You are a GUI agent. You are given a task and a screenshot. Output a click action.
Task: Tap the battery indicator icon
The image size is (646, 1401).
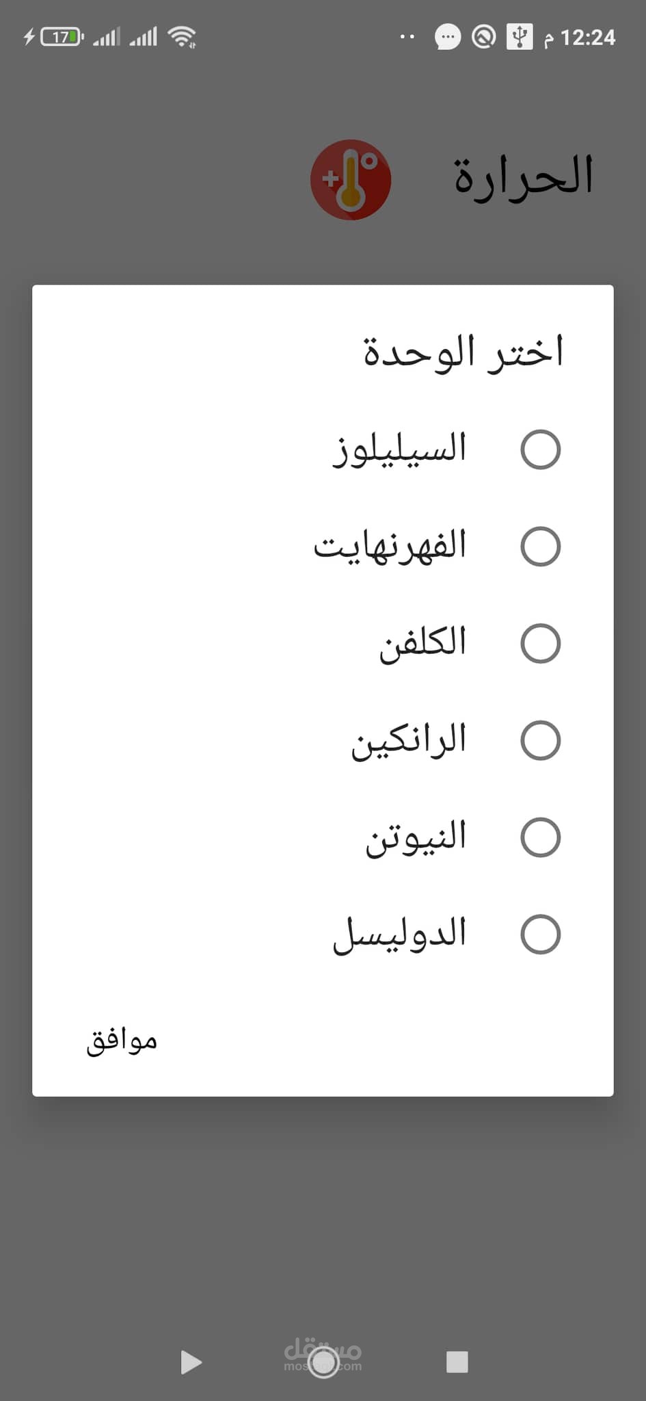point(62,36)
